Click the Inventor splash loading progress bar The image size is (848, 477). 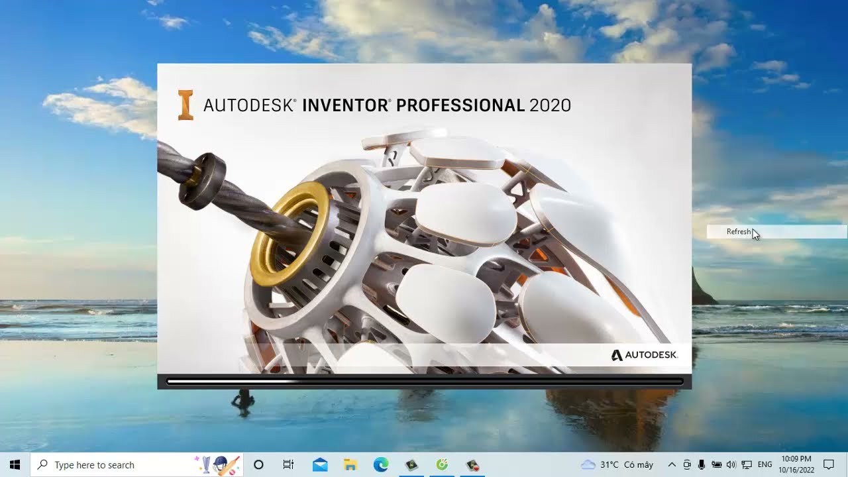pos(425,381)
